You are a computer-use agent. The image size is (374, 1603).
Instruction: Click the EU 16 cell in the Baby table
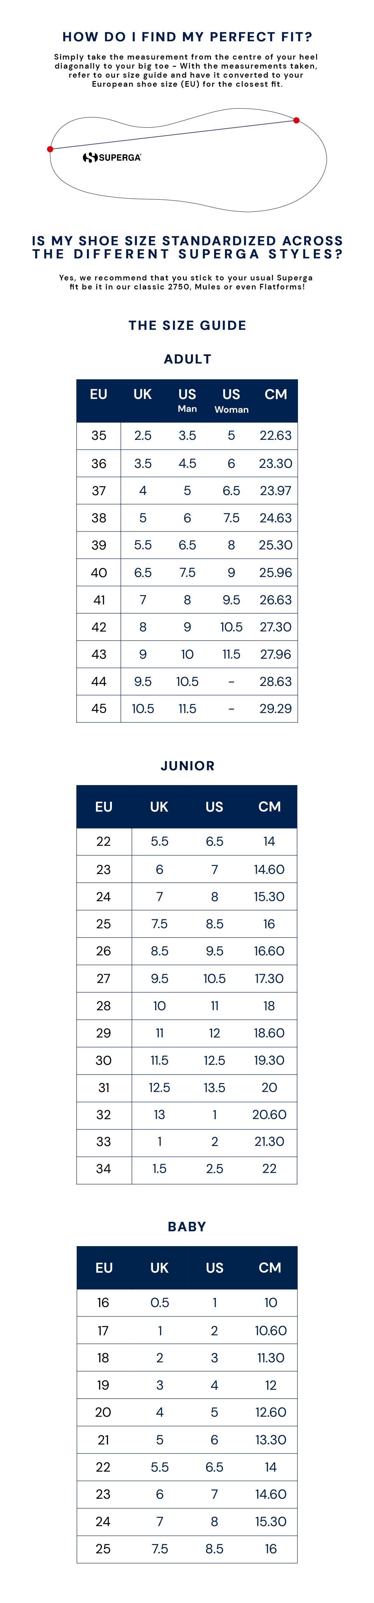click(x=103, y=1302)
